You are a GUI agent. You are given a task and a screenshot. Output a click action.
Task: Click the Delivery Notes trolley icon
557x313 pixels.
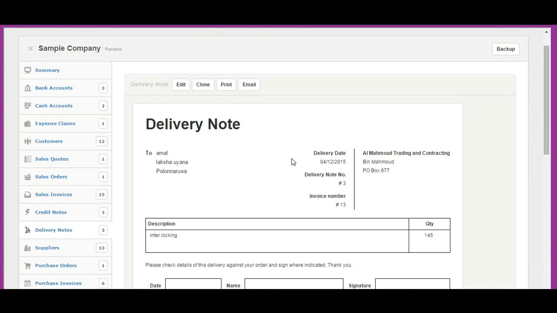tap(28, 230)
